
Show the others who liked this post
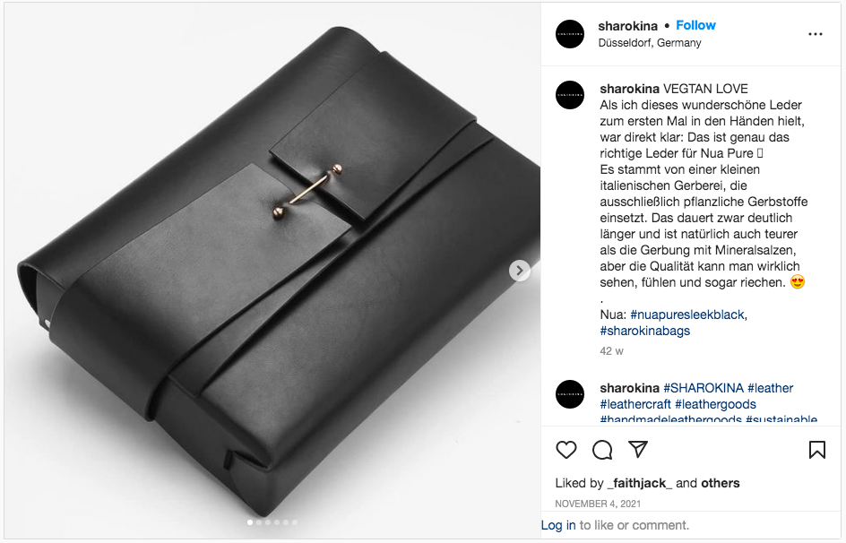[x=720, y=483]
